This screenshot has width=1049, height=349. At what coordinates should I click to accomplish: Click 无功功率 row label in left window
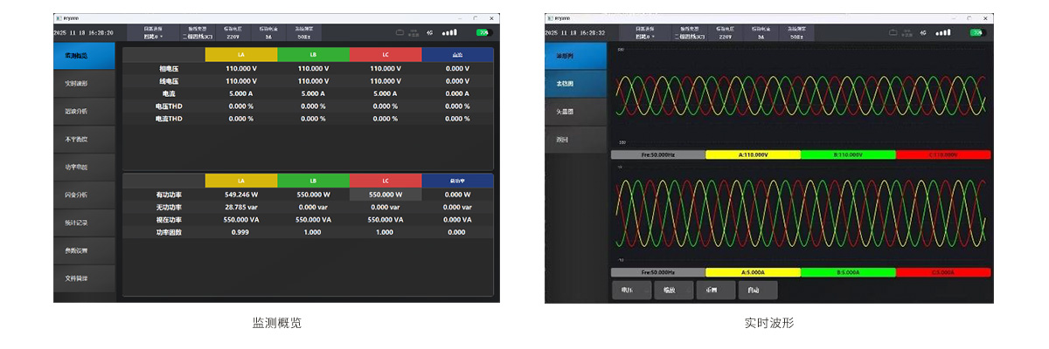(169, 208)
